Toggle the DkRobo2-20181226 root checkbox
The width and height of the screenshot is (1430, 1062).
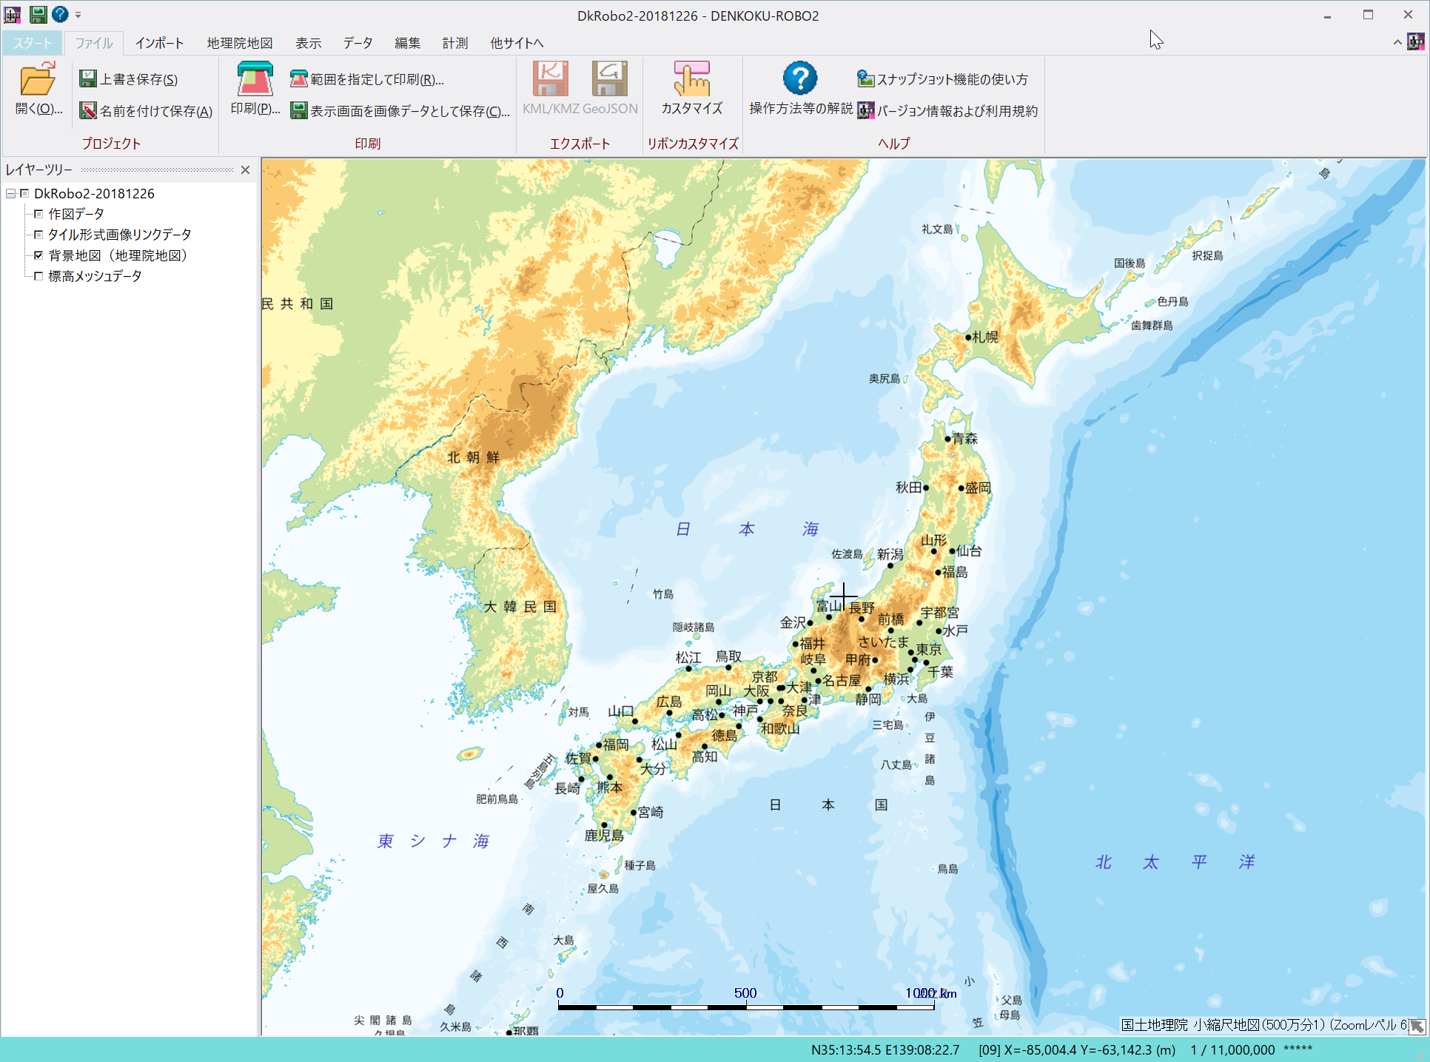(x=24, y=193)
